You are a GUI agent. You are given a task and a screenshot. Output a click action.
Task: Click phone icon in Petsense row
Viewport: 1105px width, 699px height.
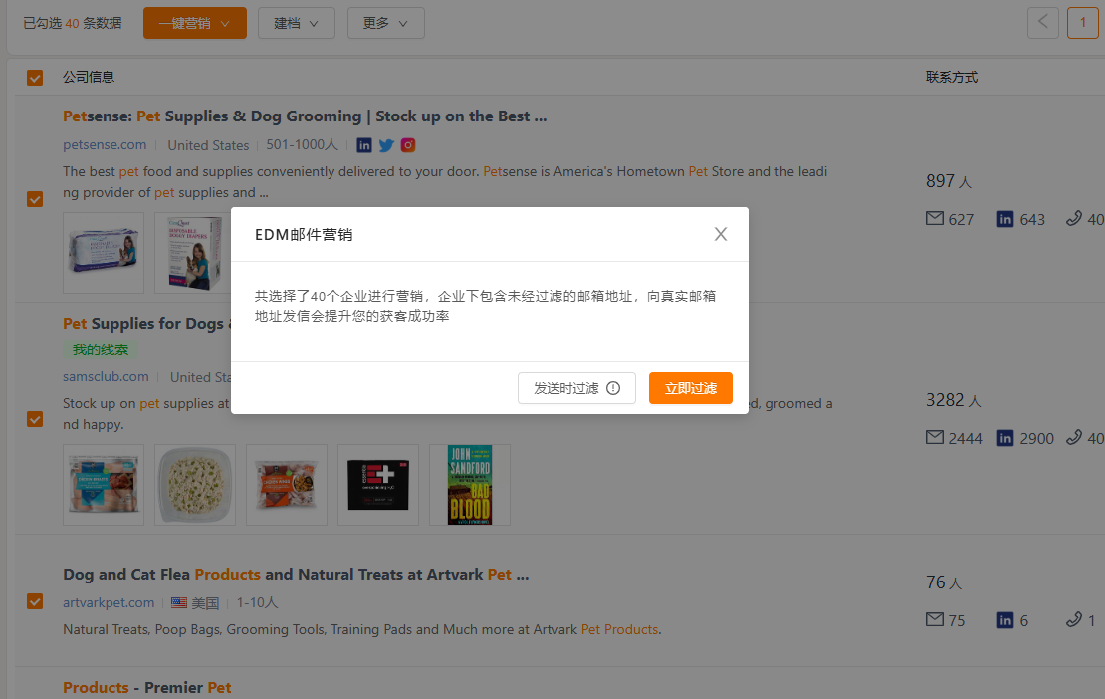pyautogui.click(x=1073, y=218)
